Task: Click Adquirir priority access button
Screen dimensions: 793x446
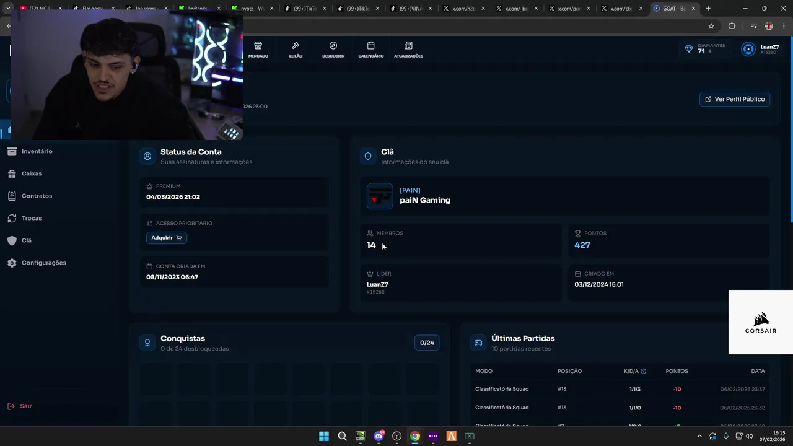Action: (x=167, y=238)
